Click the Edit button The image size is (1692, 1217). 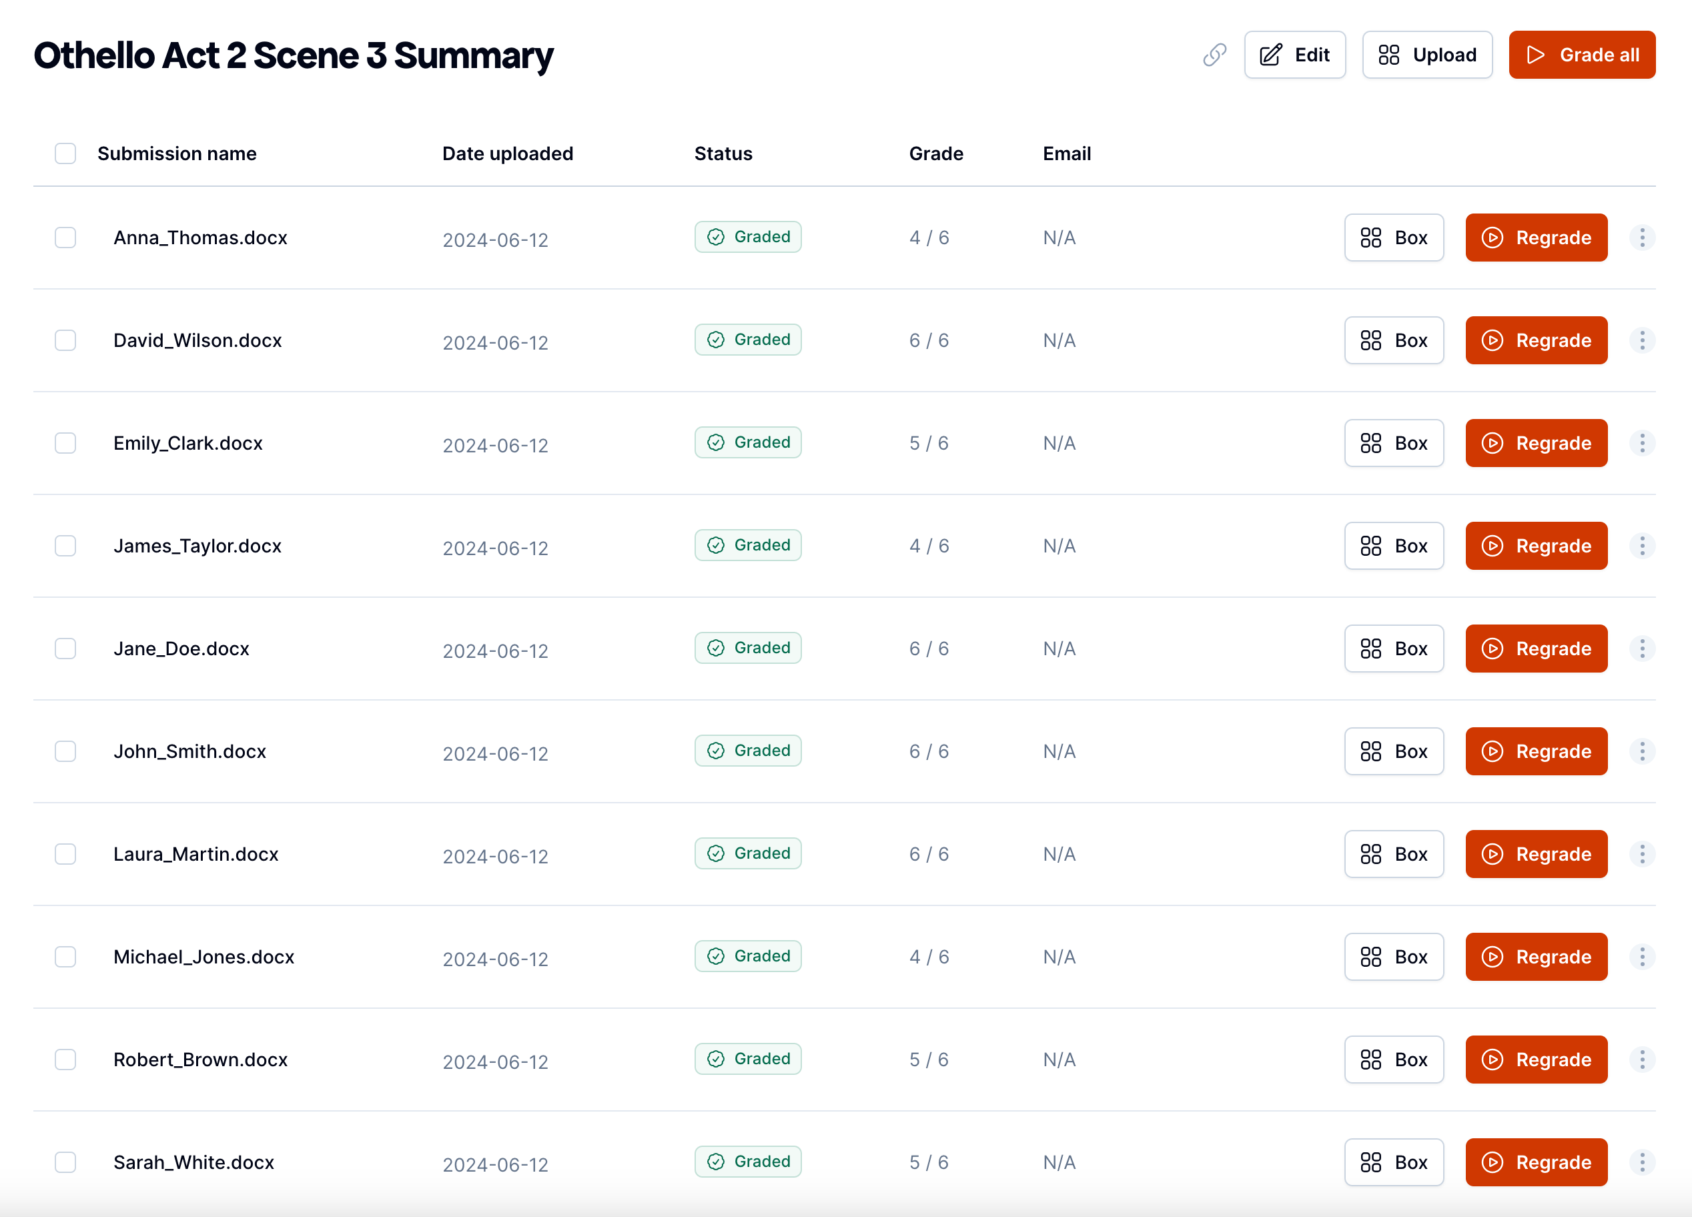(1294, 55)
